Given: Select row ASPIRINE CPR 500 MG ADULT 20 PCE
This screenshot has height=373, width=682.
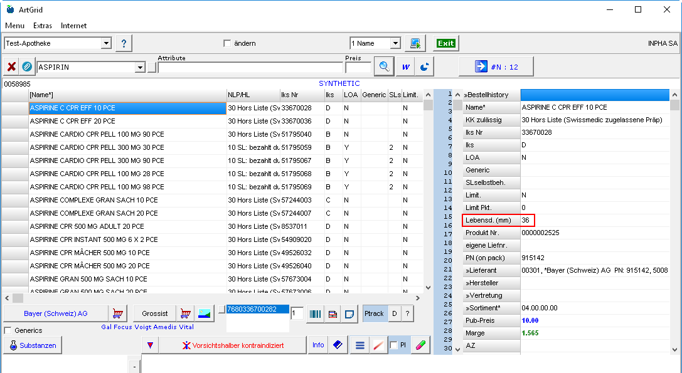Looking at the screenshot, I should [127, 226].
